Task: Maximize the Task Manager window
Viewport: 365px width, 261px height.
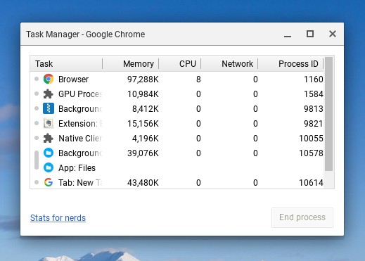Action: point(310,34)
